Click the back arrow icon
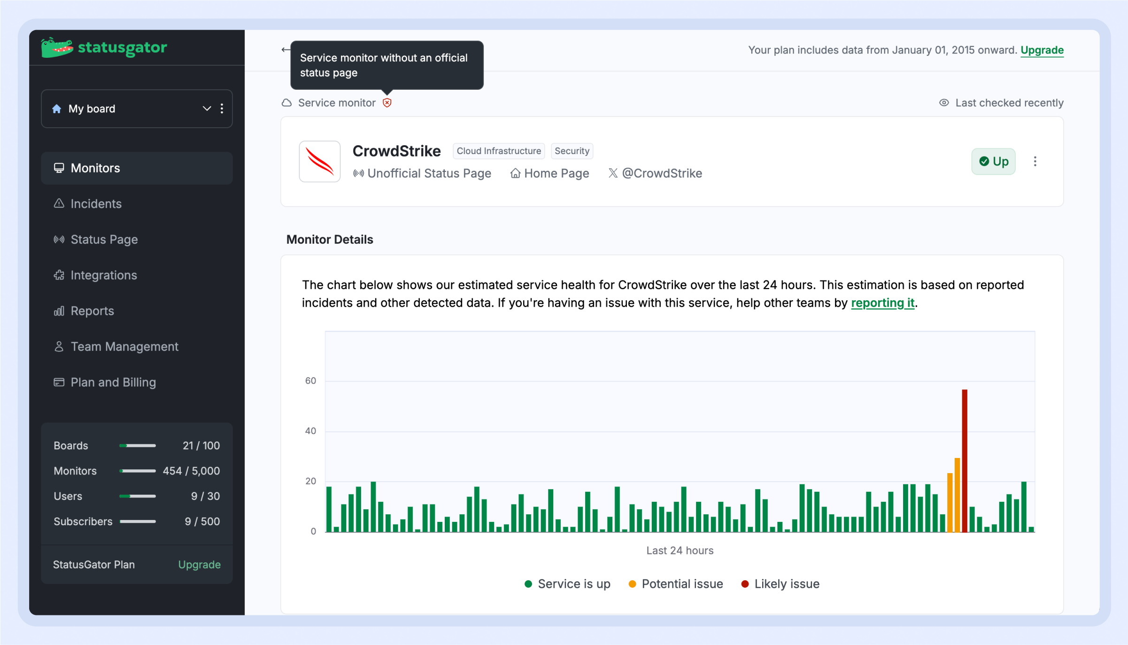1128x645 pixels. 285,50
